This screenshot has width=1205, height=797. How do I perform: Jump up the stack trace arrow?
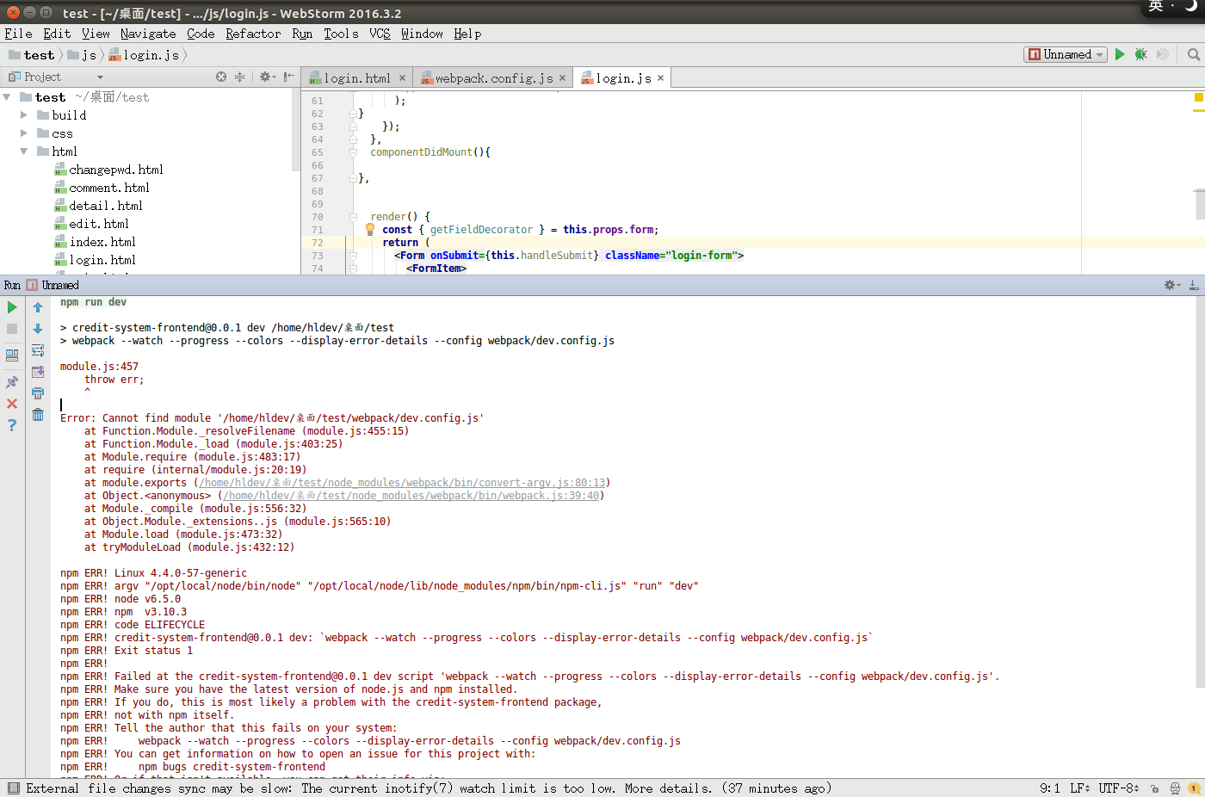38,307
